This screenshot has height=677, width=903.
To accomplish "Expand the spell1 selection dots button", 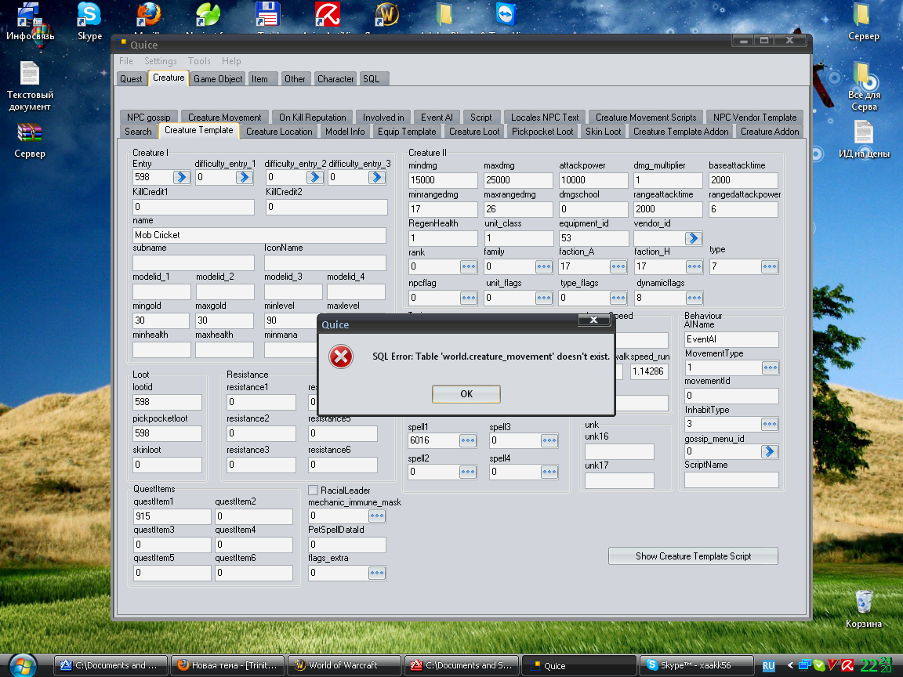I will coord(468,440).
